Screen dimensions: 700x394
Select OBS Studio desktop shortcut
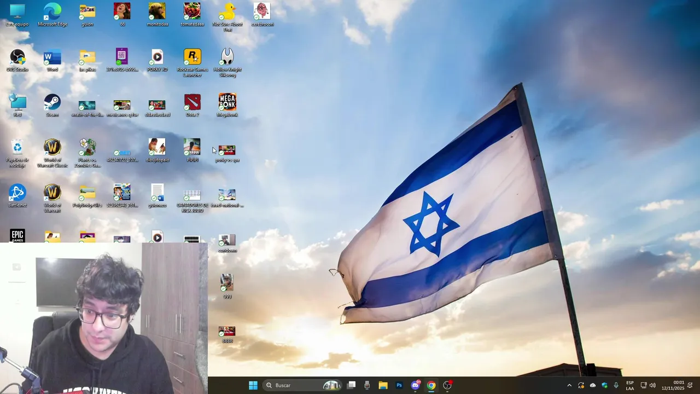[17, 60]
